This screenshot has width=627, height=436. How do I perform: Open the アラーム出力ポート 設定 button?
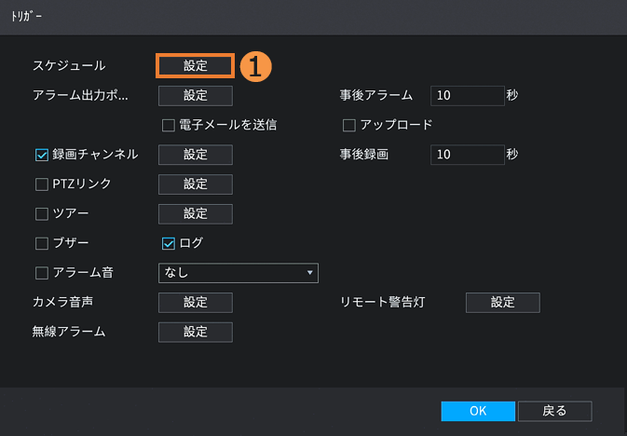(195, 95)
